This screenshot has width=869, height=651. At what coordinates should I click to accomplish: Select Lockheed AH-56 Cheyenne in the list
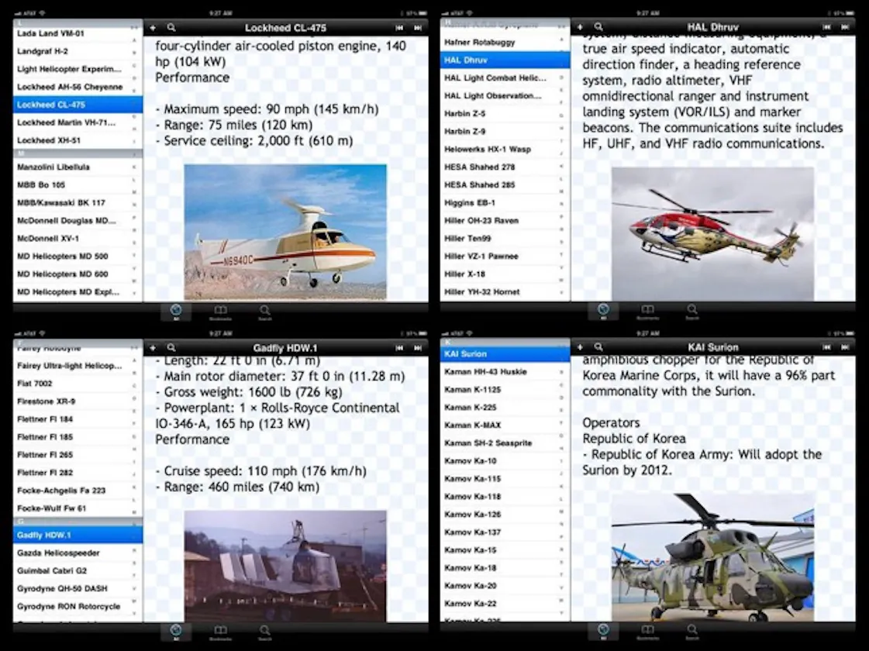78,87
